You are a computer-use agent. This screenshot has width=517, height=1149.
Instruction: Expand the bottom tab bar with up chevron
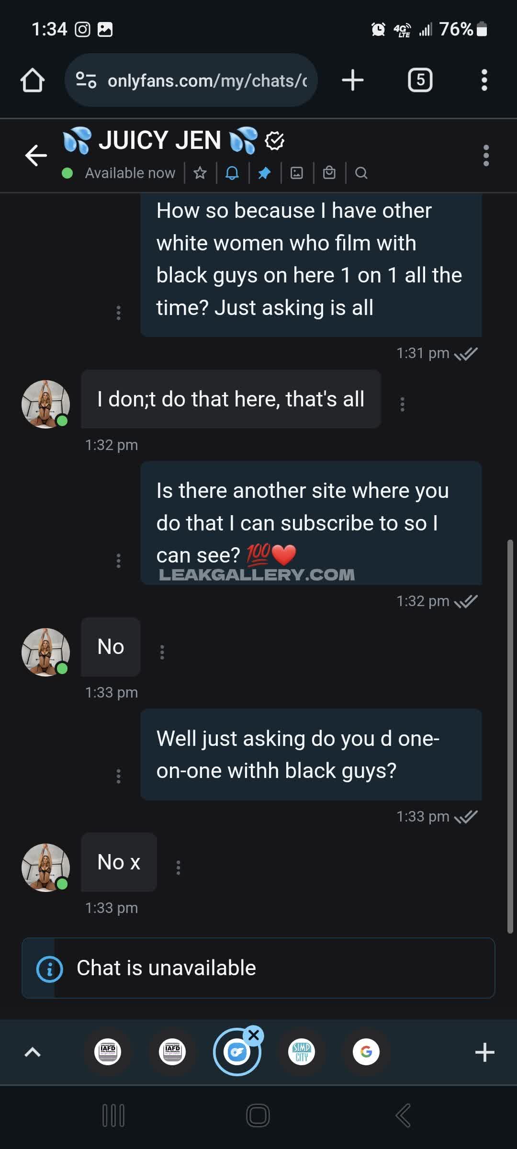(x=33, y=1052)
